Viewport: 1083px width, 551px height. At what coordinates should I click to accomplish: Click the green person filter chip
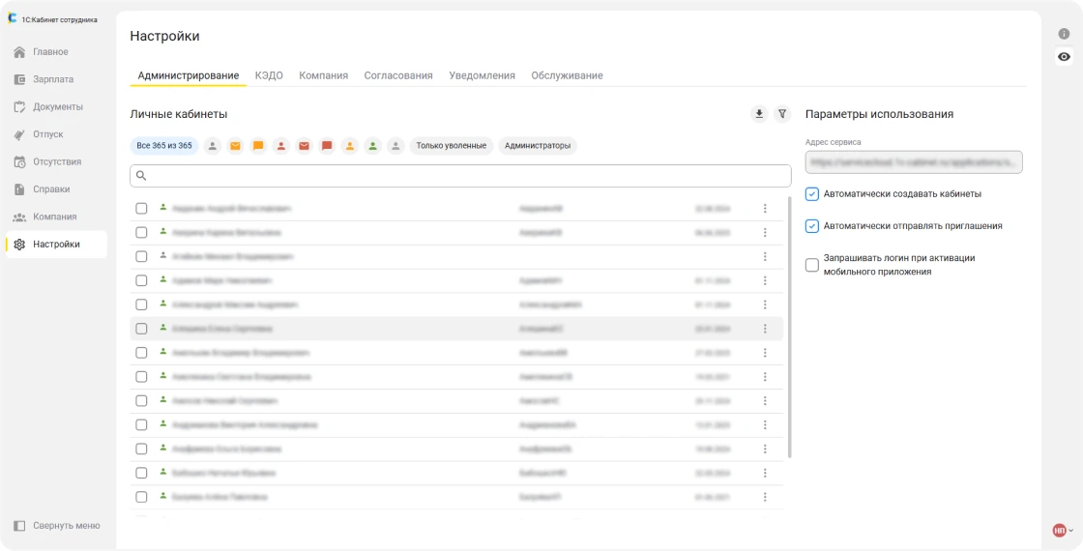click(372, 146)
